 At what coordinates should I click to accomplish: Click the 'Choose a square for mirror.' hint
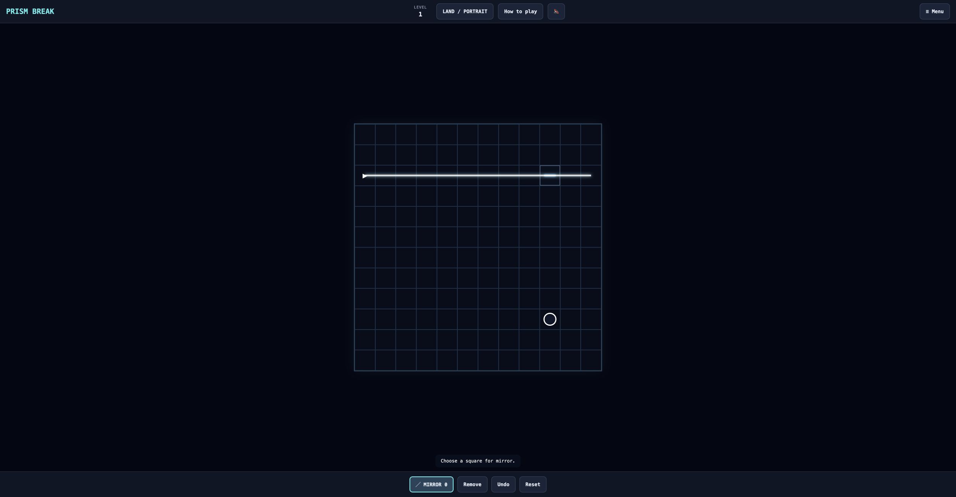pyautogui.click(x=478, y=461)
